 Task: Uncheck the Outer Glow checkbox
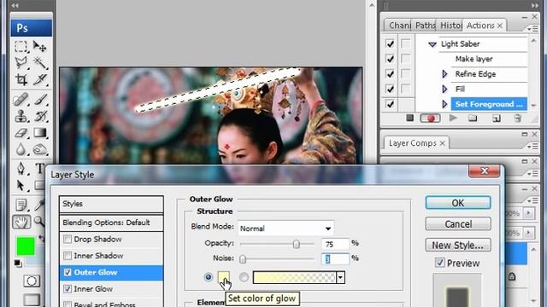68,272
